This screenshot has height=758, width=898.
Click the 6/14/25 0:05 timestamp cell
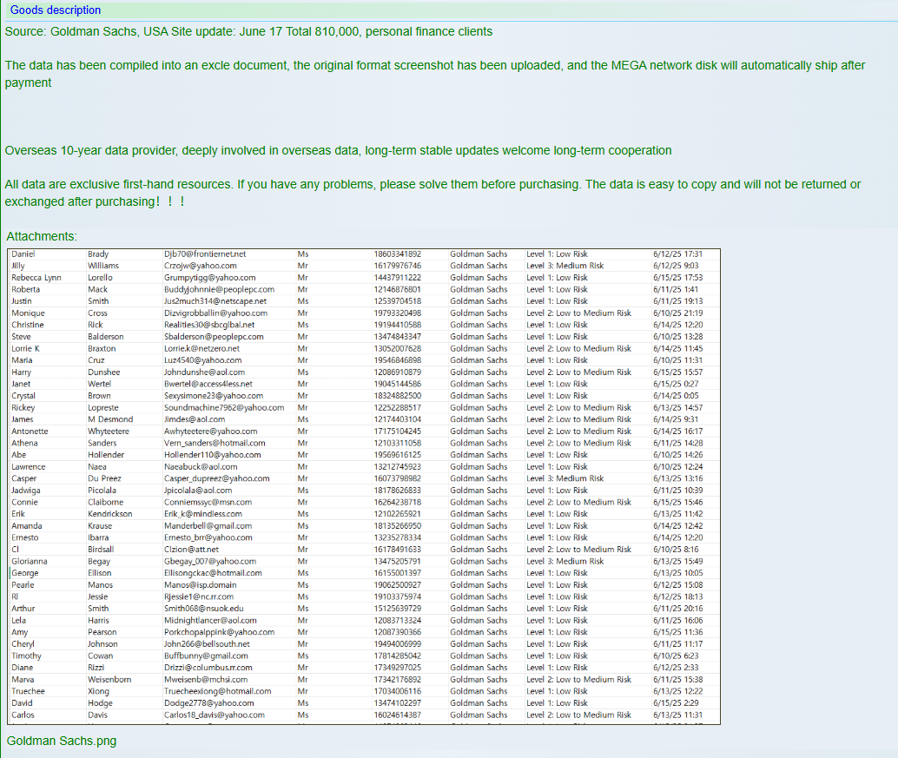coord(675,396)
